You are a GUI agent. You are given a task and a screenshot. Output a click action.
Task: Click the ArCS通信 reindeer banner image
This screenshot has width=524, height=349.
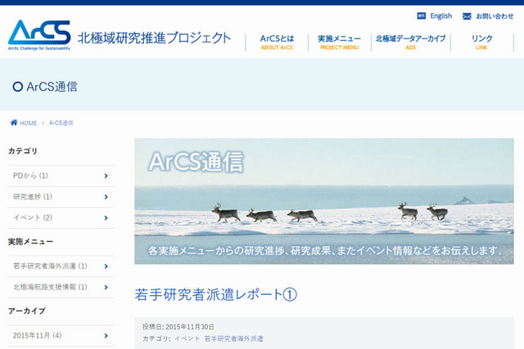pyautogui.click(x=324, y=201)
